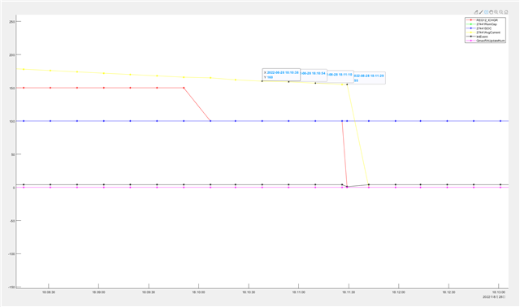Click y-axis tick label 50
Image resolution: width=520 pixels, height=307 pixels.
click(13, 154)
